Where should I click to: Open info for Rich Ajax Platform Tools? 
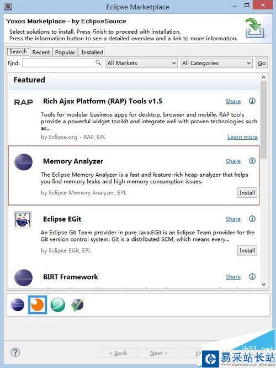(x=252, y=101)
